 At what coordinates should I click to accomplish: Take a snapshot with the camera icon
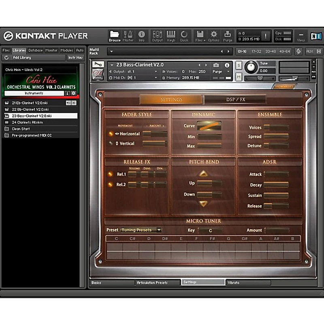[x=216, y=65]
